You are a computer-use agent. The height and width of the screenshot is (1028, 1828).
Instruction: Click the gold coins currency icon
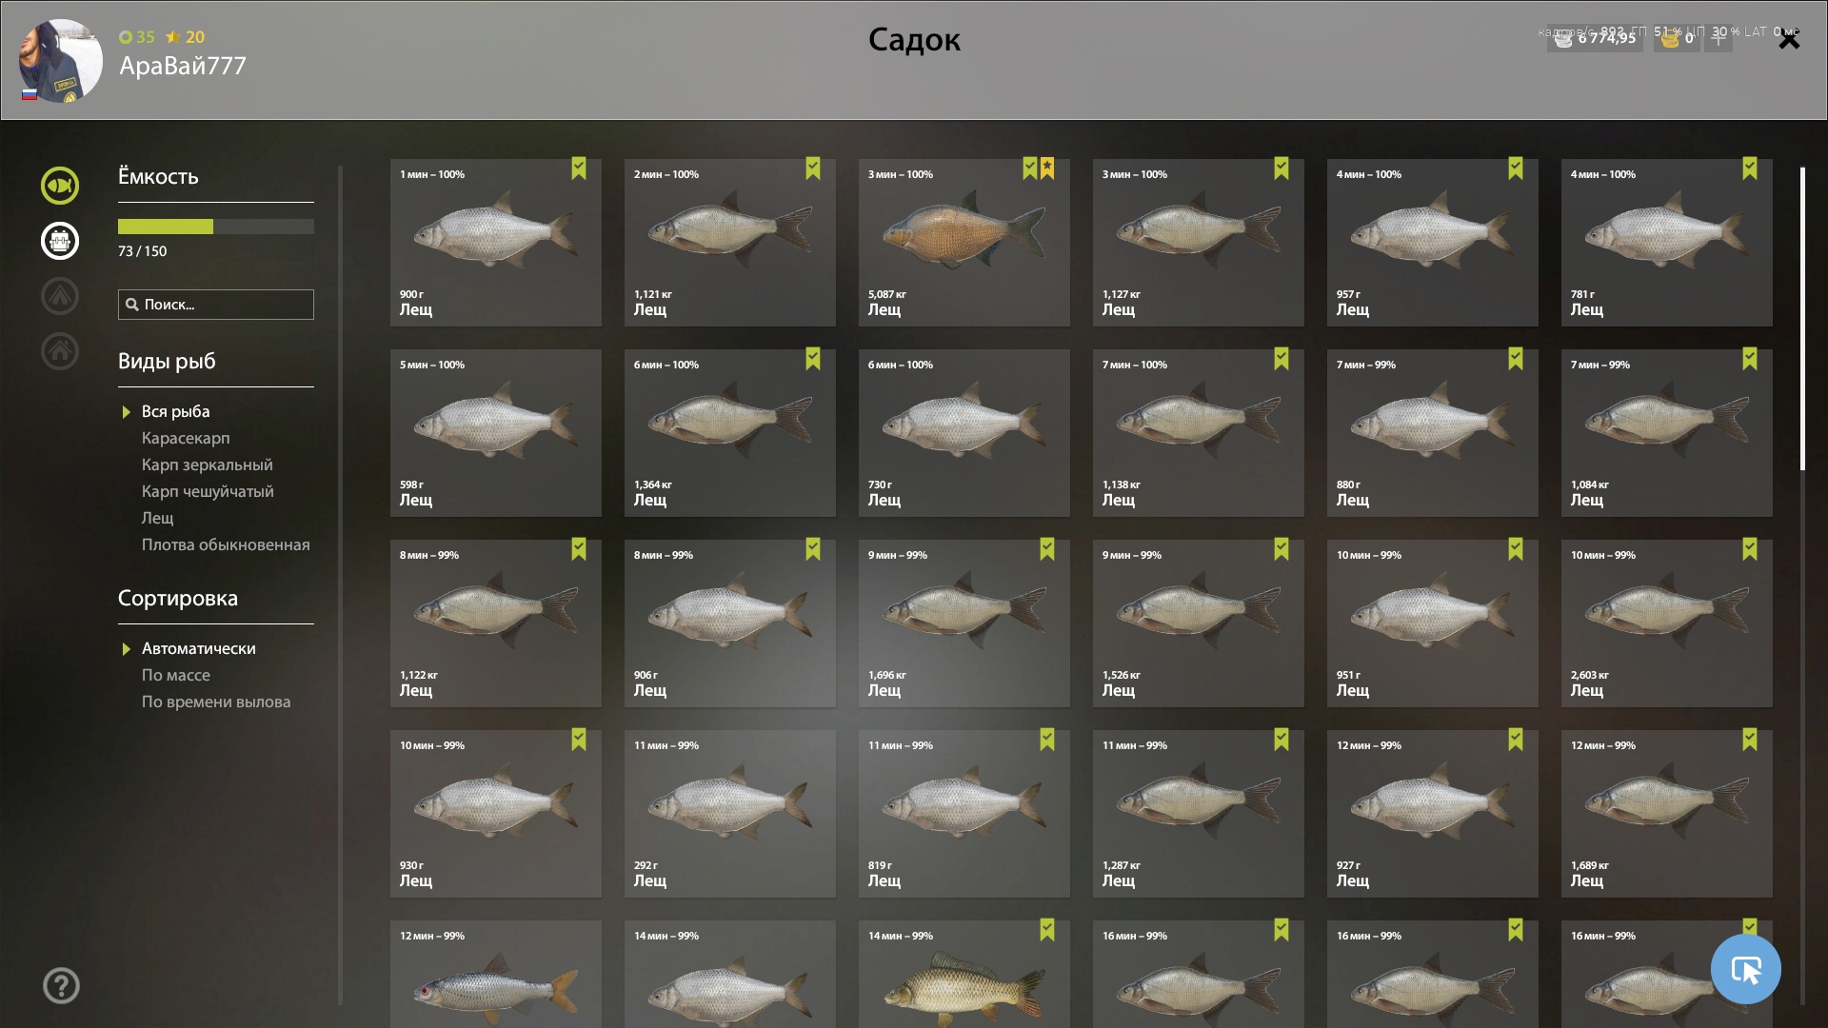[x=1670, y=39]
